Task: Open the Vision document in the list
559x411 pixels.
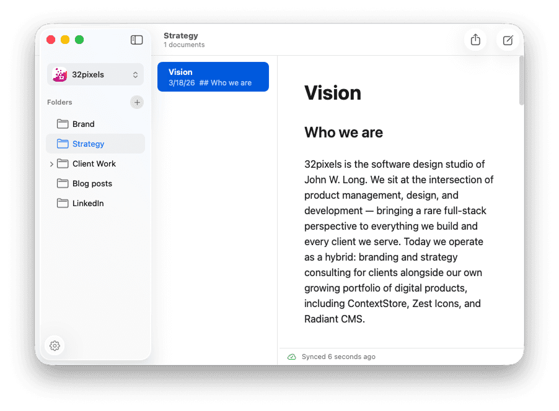Action: [213, 76]
